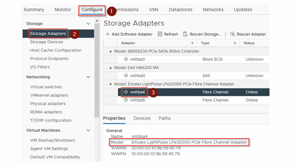Viewport: 298px width, 166px height.
Task: Select the vmhba5 adapter row
Action: (x=186, y=100)
